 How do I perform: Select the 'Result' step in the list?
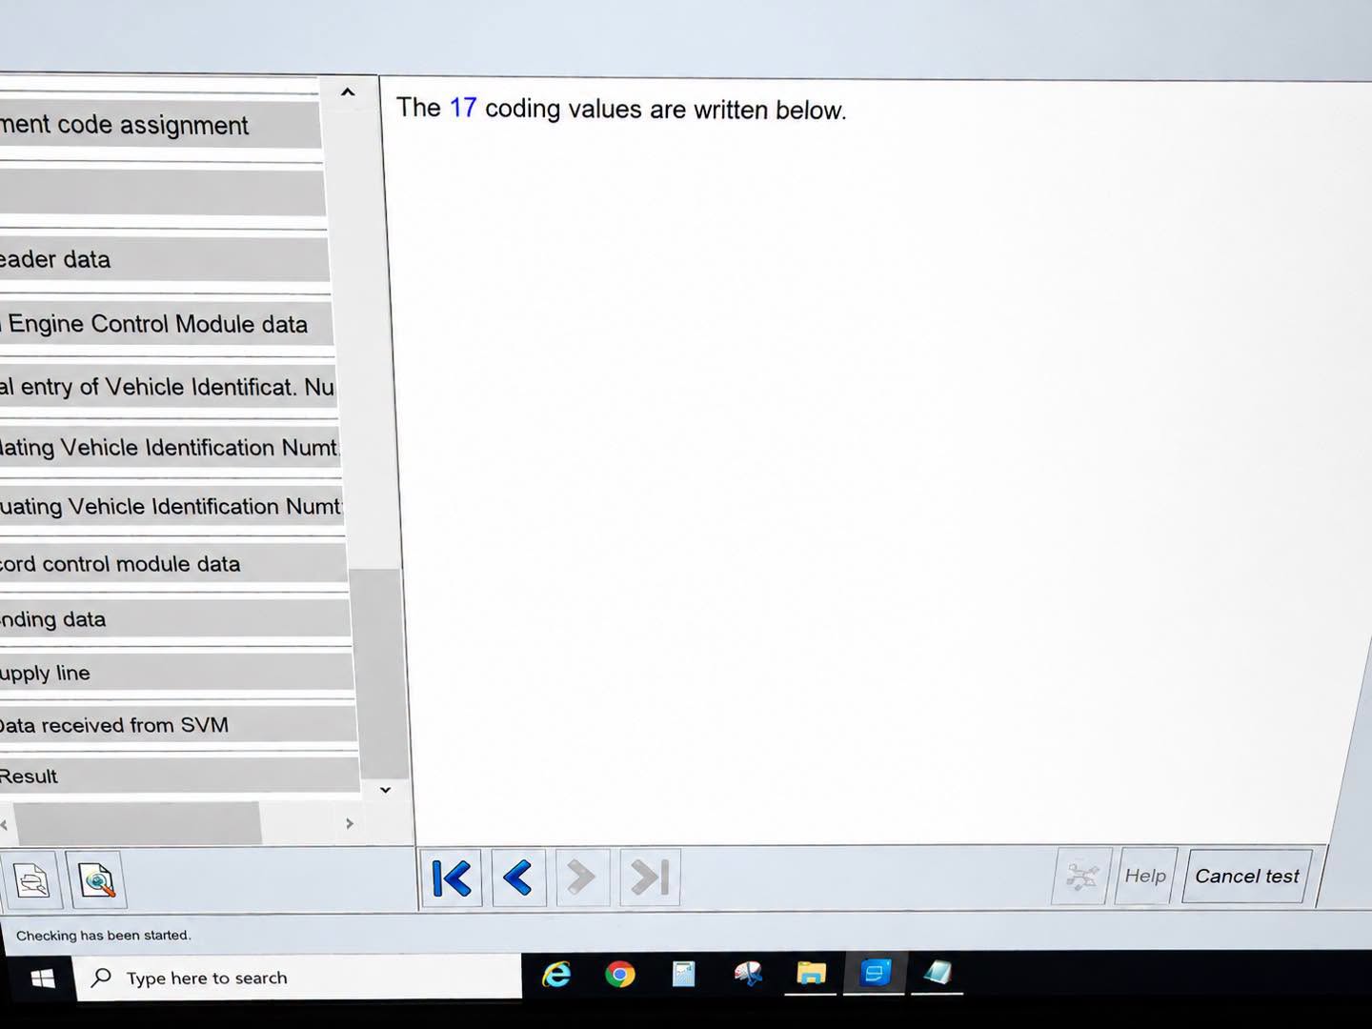tap(180, 777)
